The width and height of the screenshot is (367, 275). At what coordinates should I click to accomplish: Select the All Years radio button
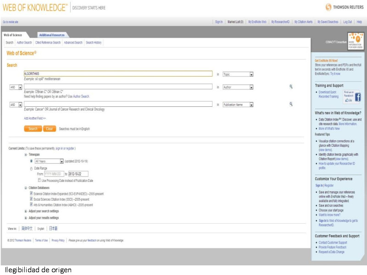click(31, 161)
